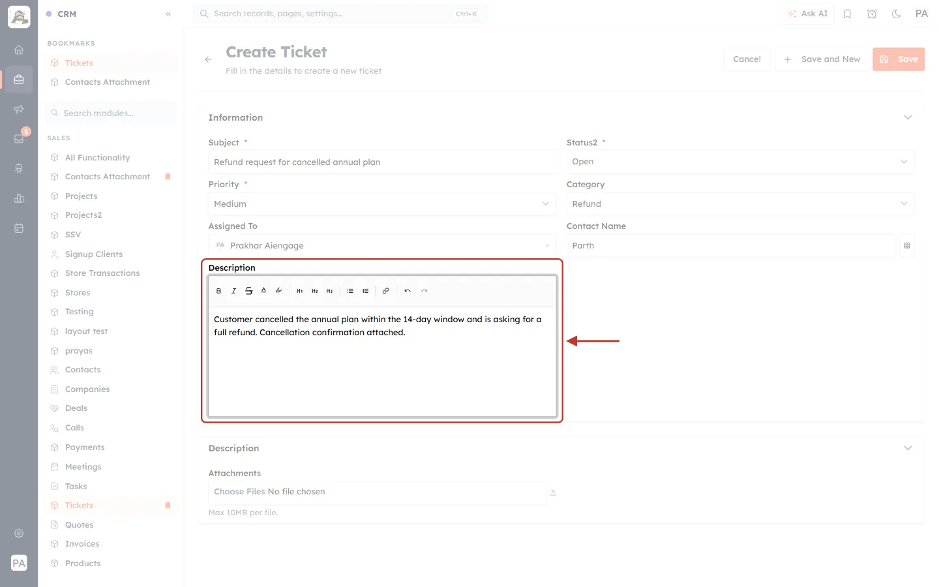Open the text color tool
This screenshot has height=587, width=939.
pos(263,291)
